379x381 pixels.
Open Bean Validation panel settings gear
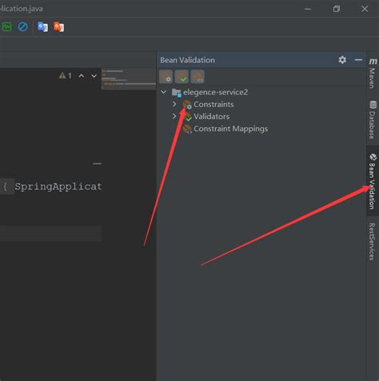click(342, 60)
